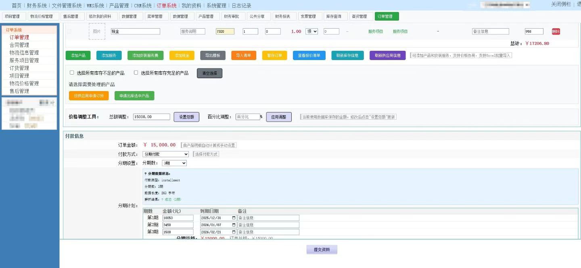Focus the 总额调整 field showing 15000.00
581x268 pixels.
pyautogui.click(x=151, y=117)
